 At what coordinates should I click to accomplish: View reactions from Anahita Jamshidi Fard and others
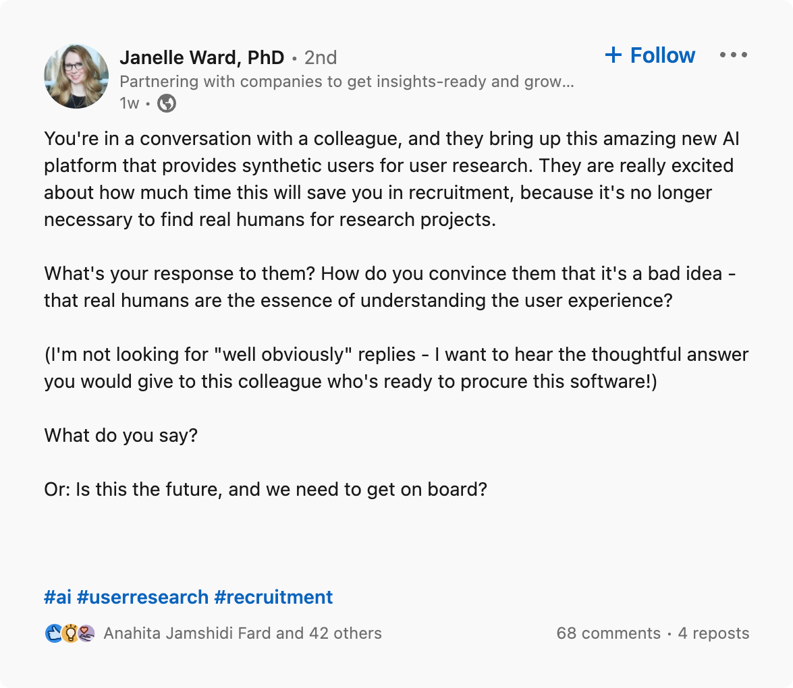pos(242,633)
